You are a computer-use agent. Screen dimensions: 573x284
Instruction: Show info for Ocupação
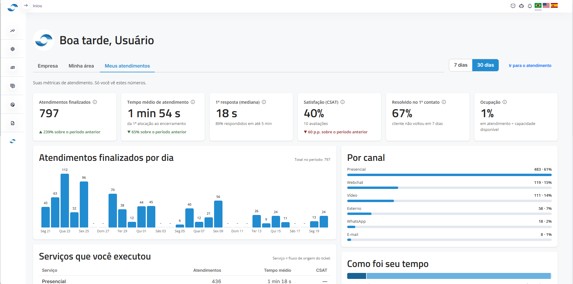pyautogui.click(x=505, y=102)
